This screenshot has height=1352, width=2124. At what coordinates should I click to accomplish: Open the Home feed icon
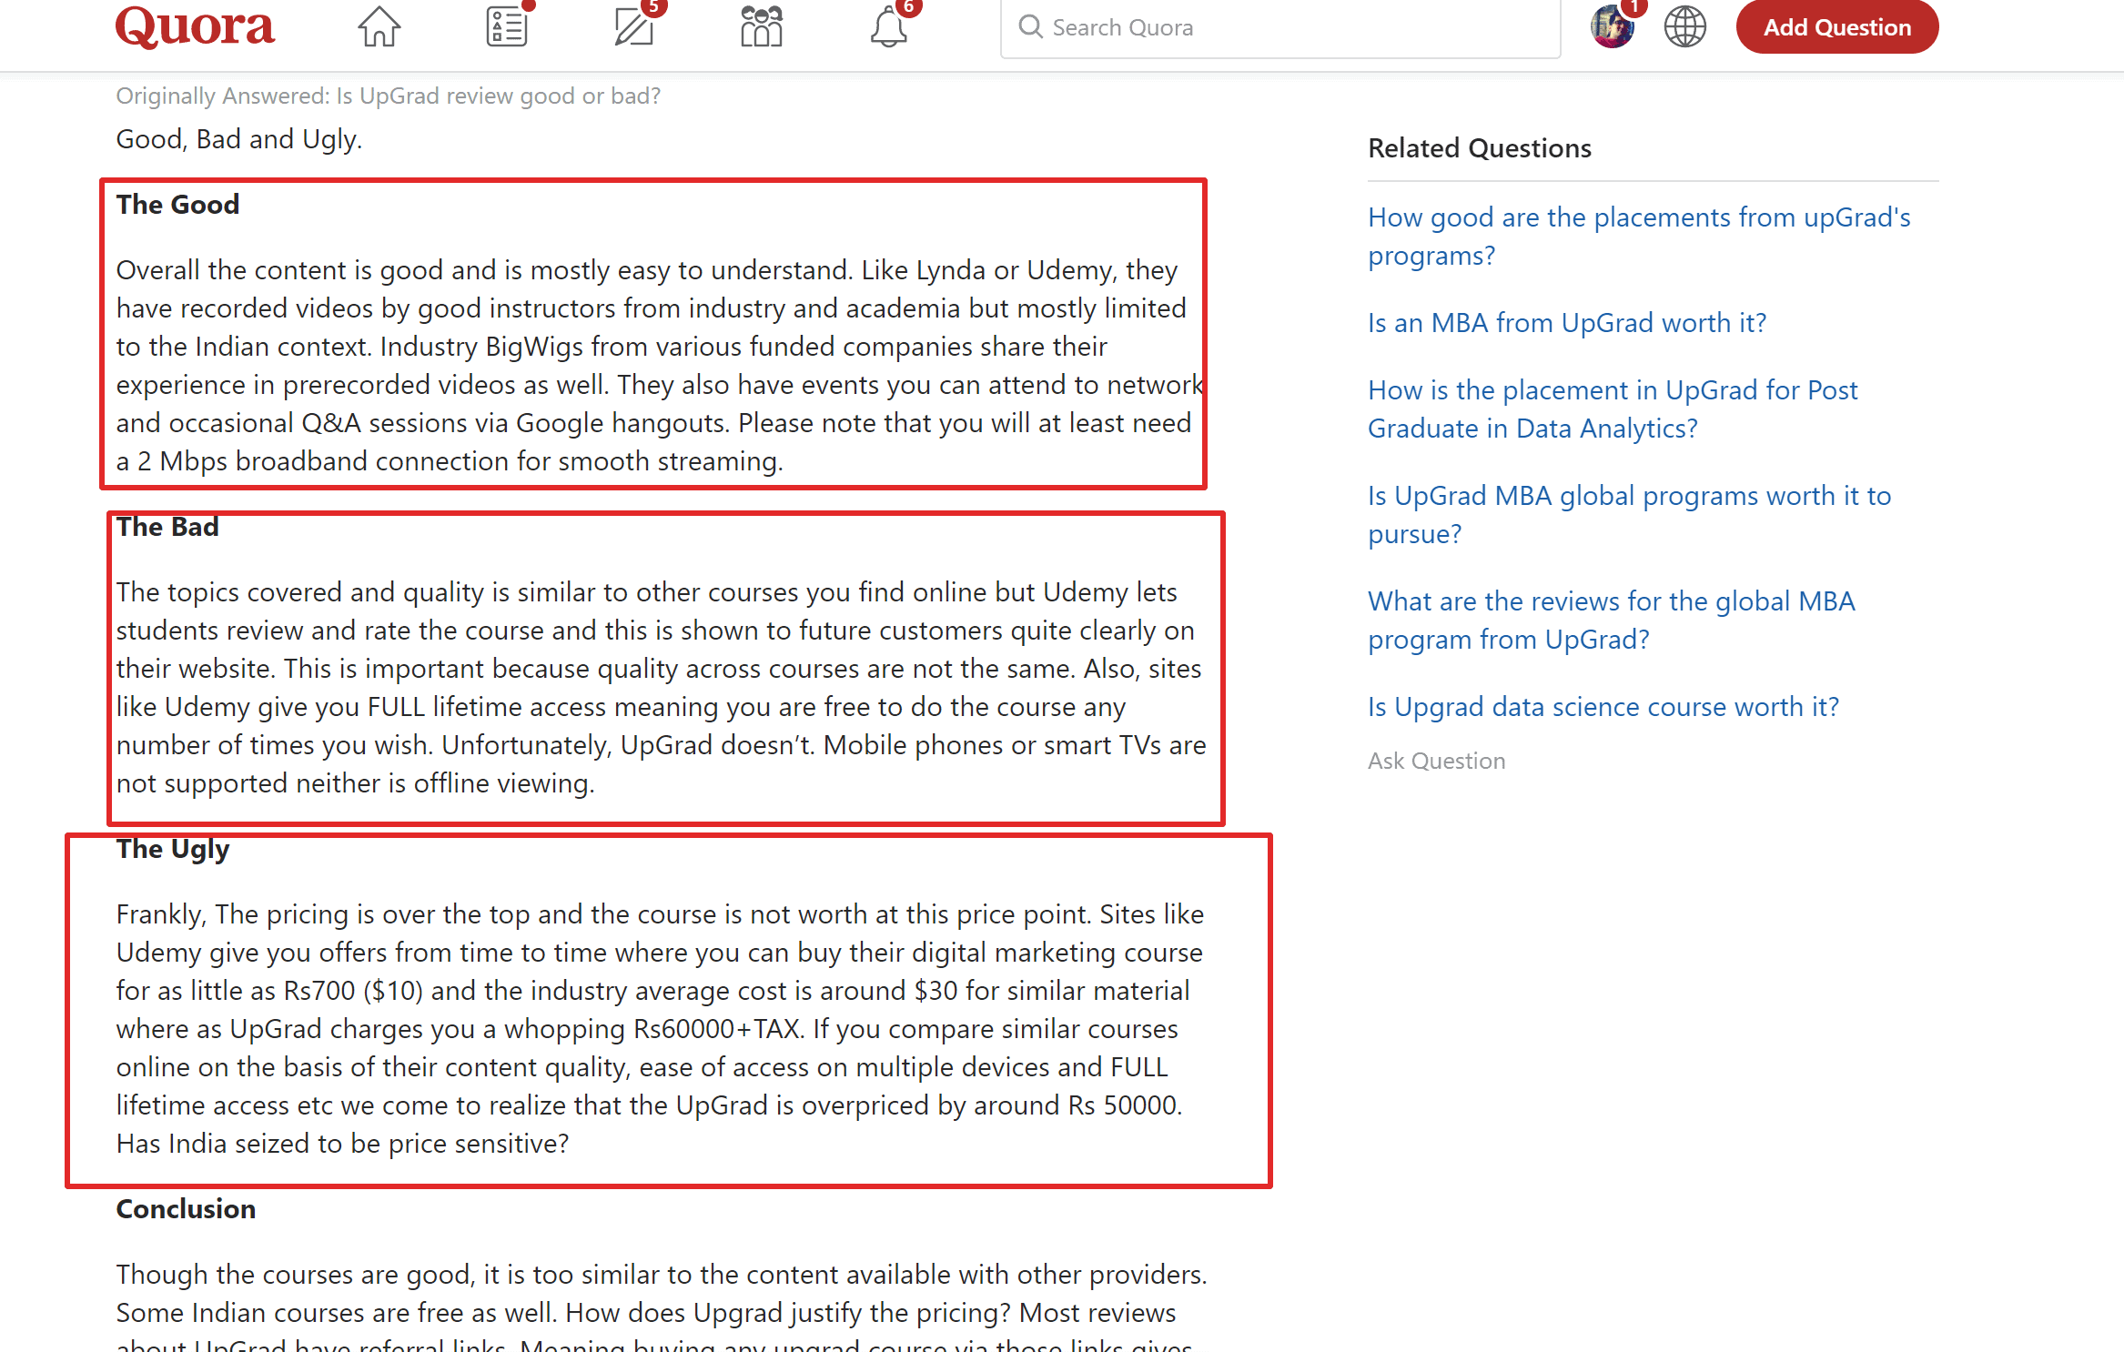379,27
